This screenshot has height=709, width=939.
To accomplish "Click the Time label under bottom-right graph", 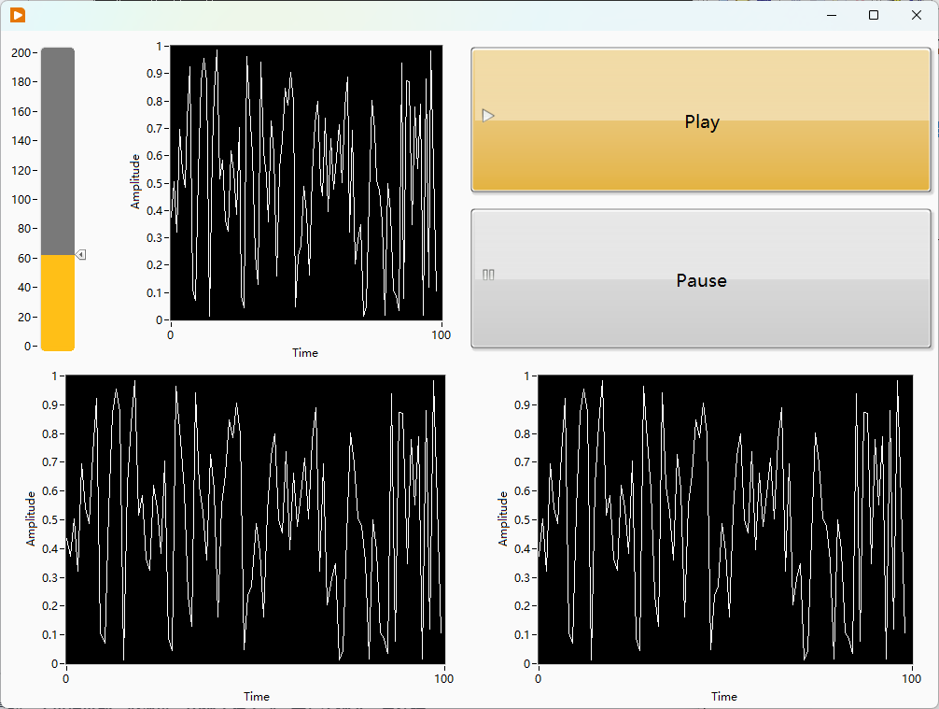I will click(x=724, y=697).
